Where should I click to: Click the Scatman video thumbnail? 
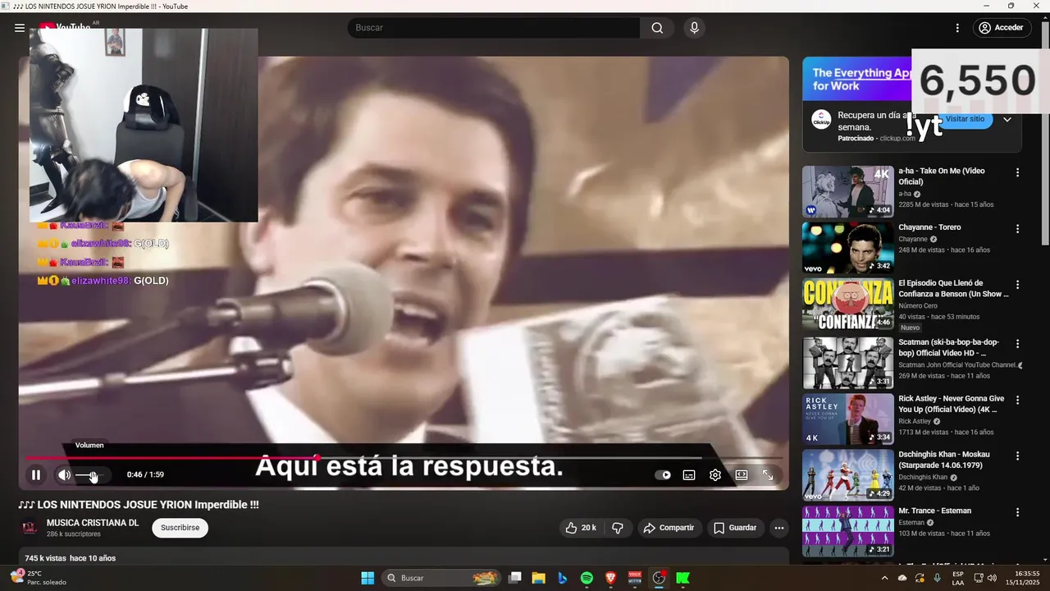(x=847, y=363)
